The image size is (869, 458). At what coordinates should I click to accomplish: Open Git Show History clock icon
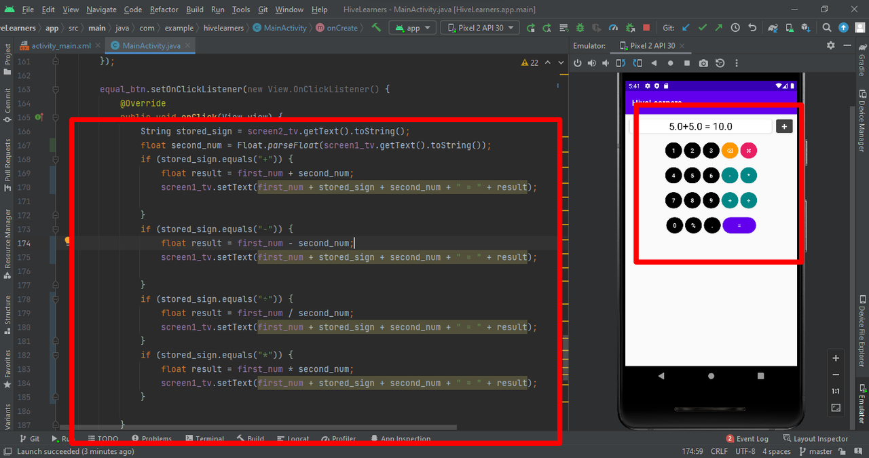[x=735, y=28]
